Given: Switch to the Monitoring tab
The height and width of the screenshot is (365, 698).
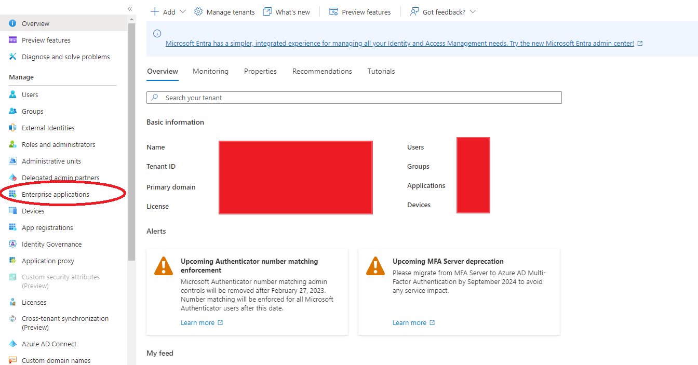Looking at the screenshot, I should [210, 71].
